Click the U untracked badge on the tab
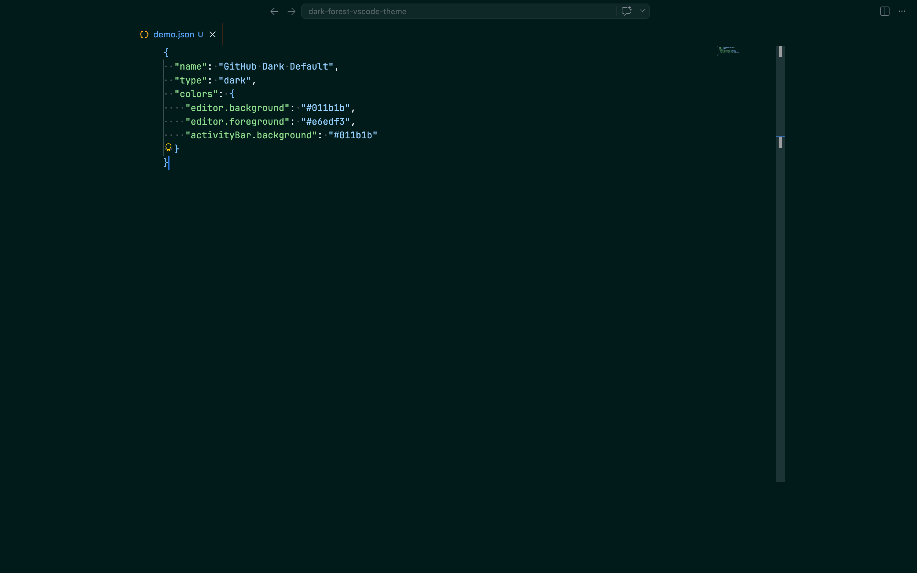917x573 pixels. point(200,34)
